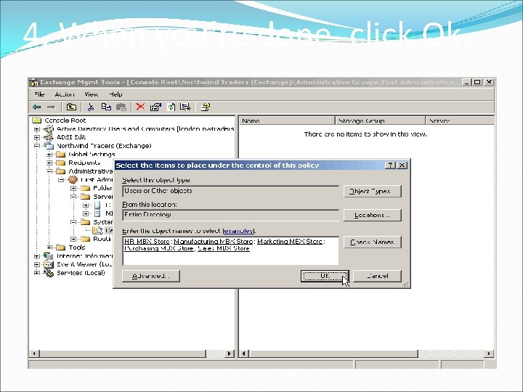Click the Help toolbar icon

point(206,107)
